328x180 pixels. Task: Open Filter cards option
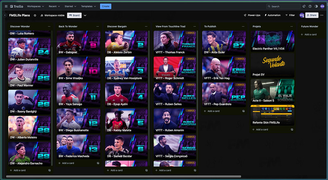coord(290,15)
